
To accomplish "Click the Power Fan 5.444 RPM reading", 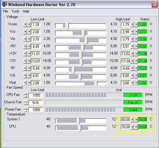I will point(133,110).
